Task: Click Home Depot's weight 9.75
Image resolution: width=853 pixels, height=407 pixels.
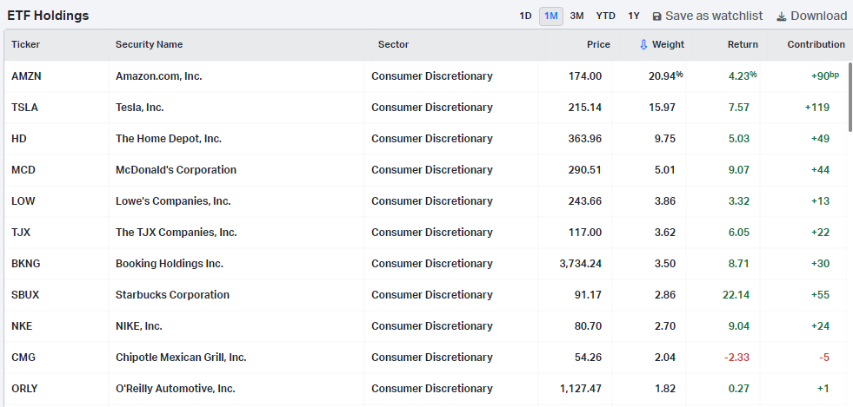Action: (665, 139)
